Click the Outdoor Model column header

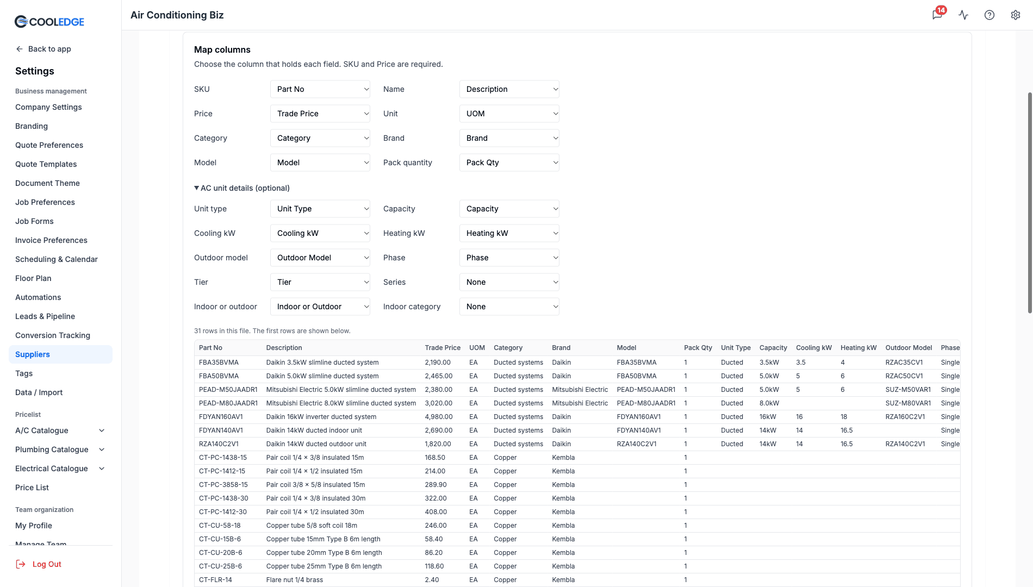[908, 348]
